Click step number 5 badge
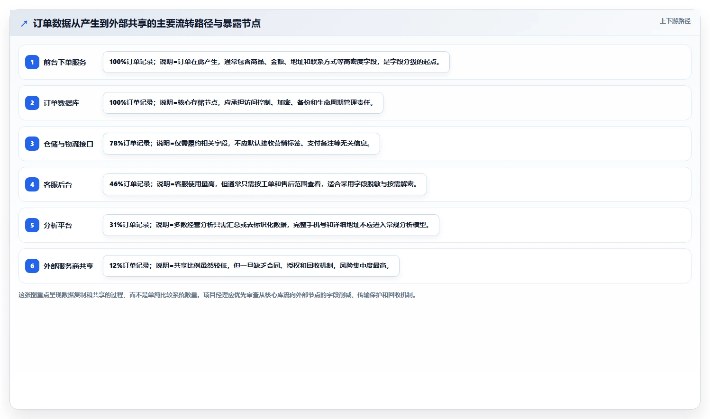This screenshot has width=710, height=419. point(32,225)
